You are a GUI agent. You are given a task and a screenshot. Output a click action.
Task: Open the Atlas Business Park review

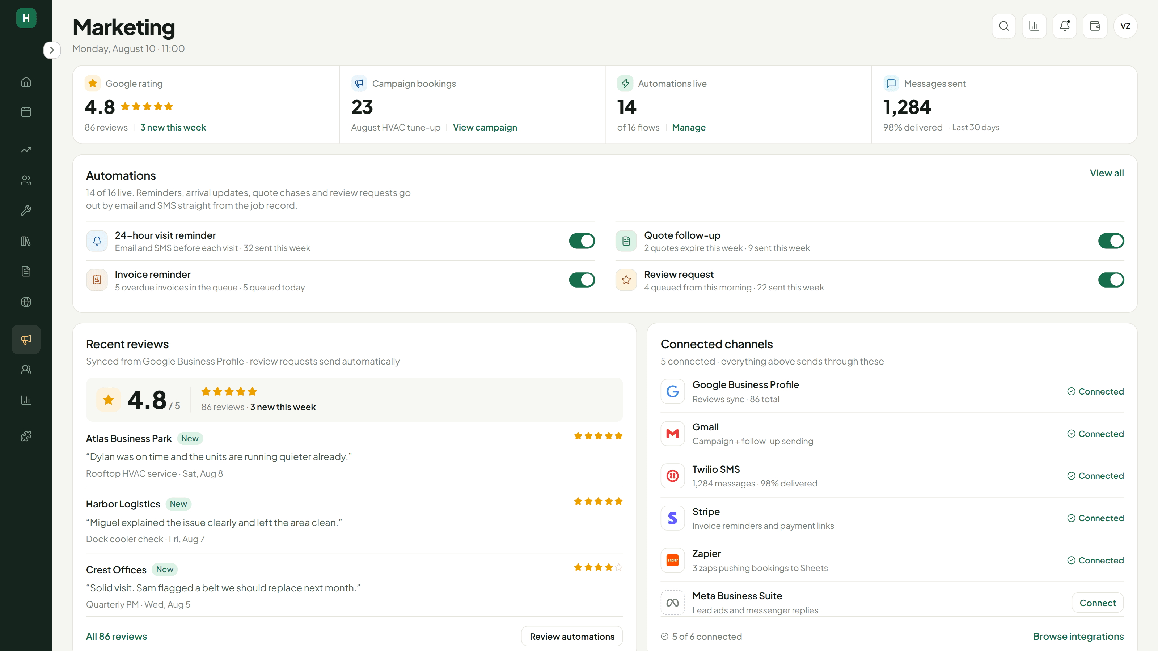354,455
